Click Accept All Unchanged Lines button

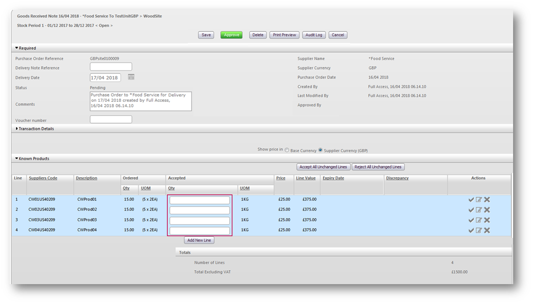(323, 167)
